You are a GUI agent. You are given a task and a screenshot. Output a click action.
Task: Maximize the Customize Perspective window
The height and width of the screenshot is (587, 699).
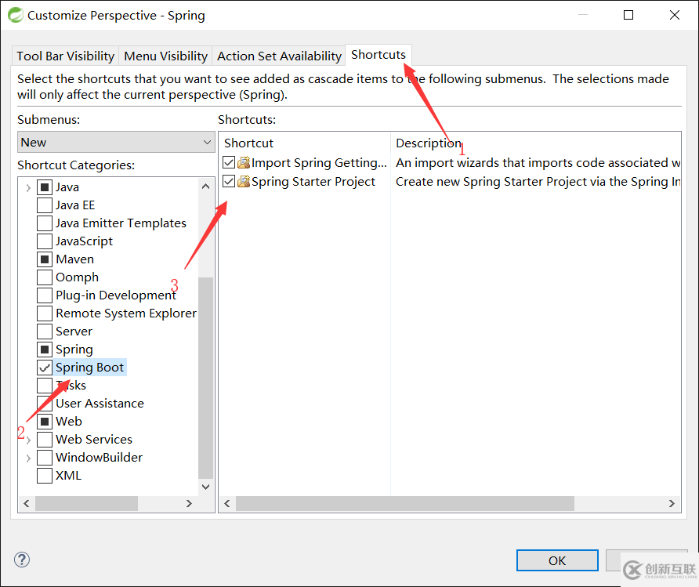tap(628, 15)
